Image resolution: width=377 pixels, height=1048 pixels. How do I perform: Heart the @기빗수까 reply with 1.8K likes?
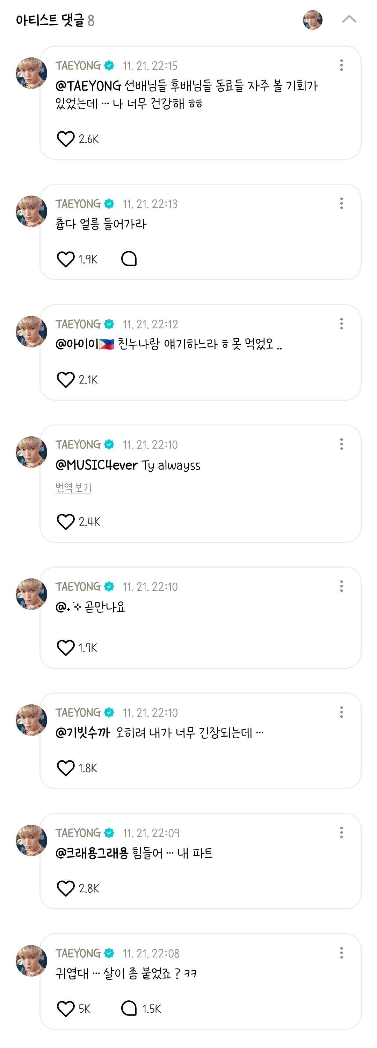tap(65, 768)
